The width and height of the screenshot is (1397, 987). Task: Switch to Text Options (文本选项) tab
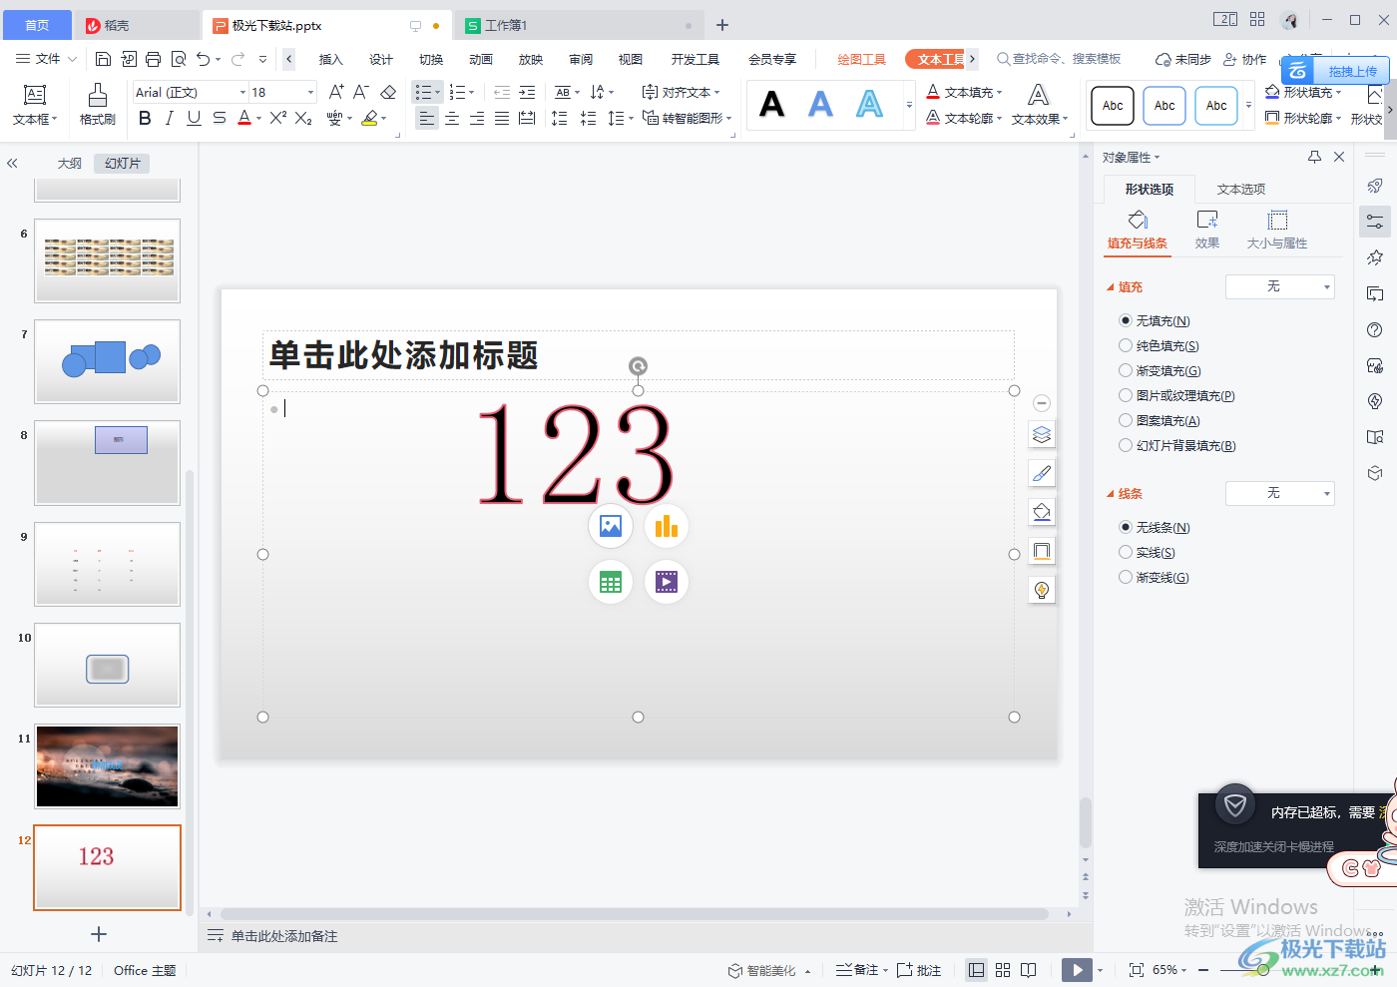pos(1241,189)
